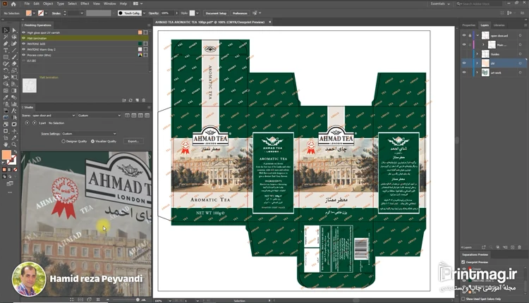Image resolution: width=529 pixels, height=303 pixels.
Task: Open Finishing Operations panel menu icon
Action: 149,25
